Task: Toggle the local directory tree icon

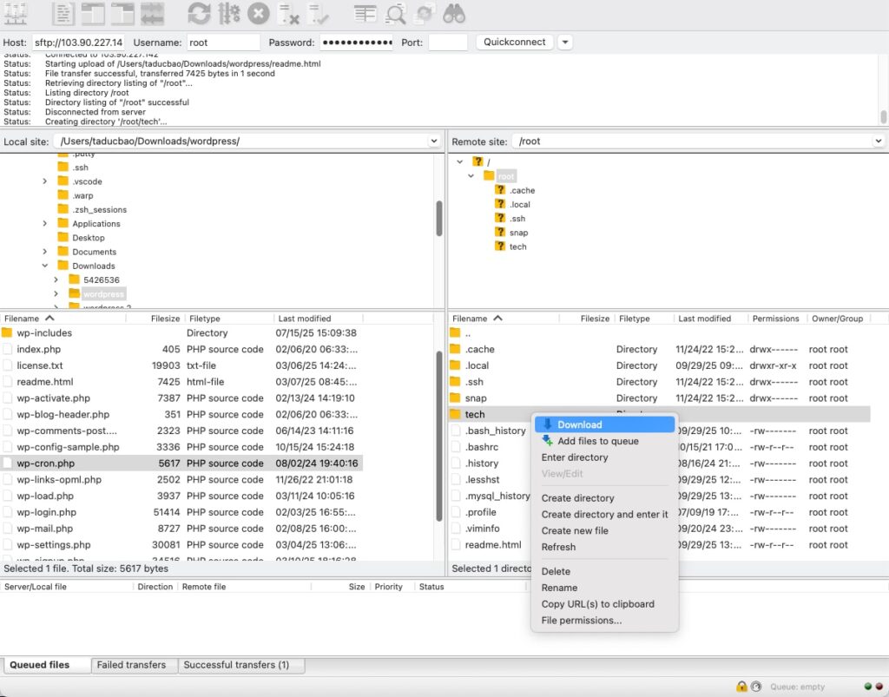Action: [x=93, y=13]
